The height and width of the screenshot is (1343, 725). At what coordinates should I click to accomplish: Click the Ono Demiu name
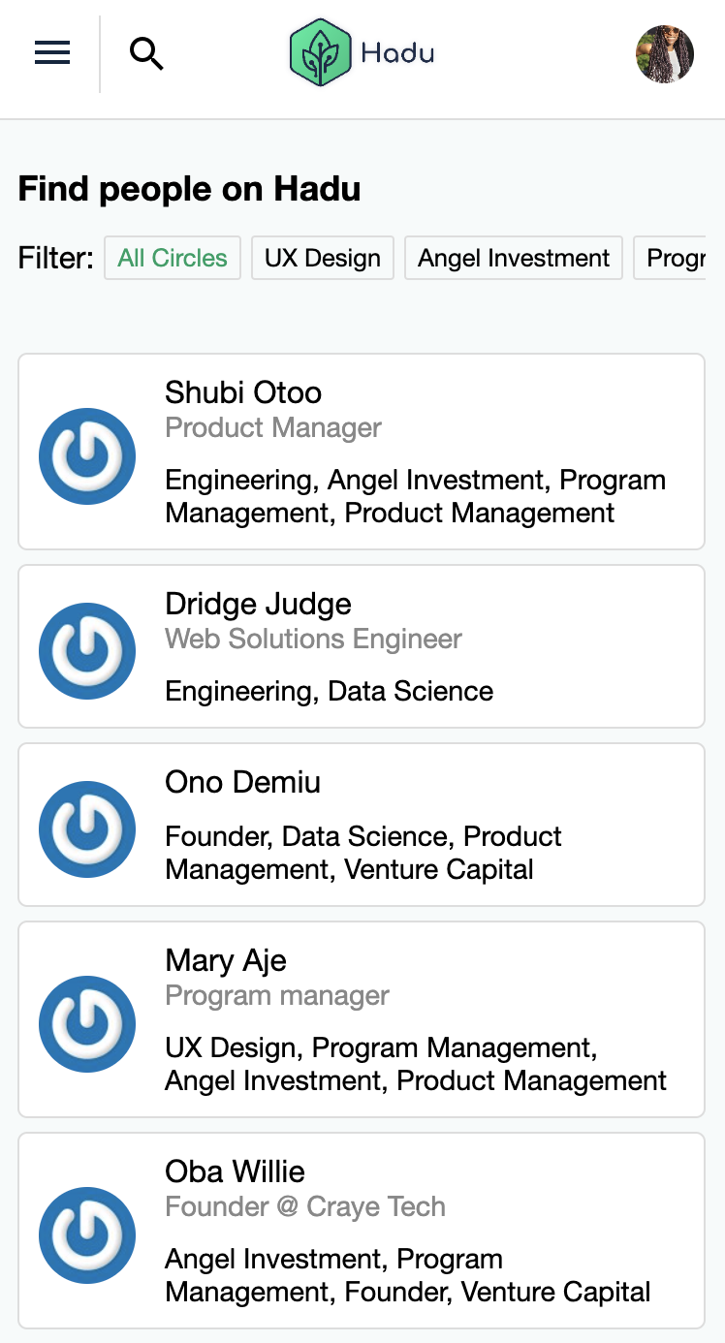[x=242, y=782]
